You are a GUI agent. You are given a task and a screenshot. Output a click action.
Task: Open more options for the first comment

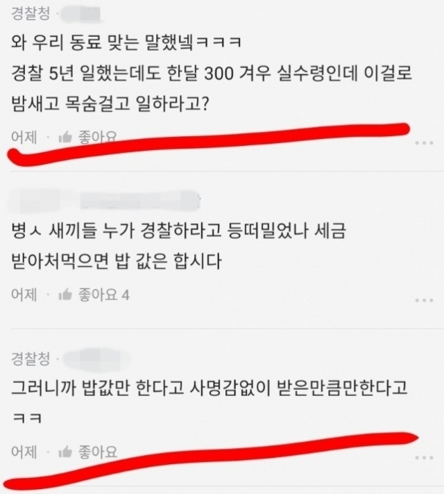(x=424, y=143)
